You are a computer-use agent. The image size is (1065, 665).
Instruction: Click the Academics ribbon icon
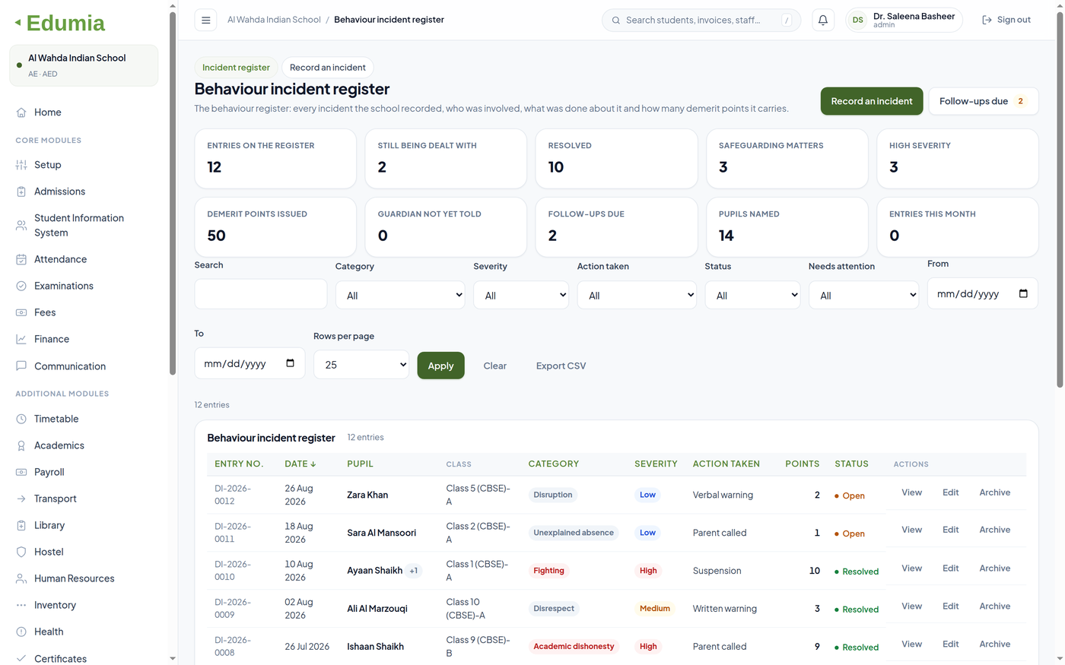(x=21, y=445)
